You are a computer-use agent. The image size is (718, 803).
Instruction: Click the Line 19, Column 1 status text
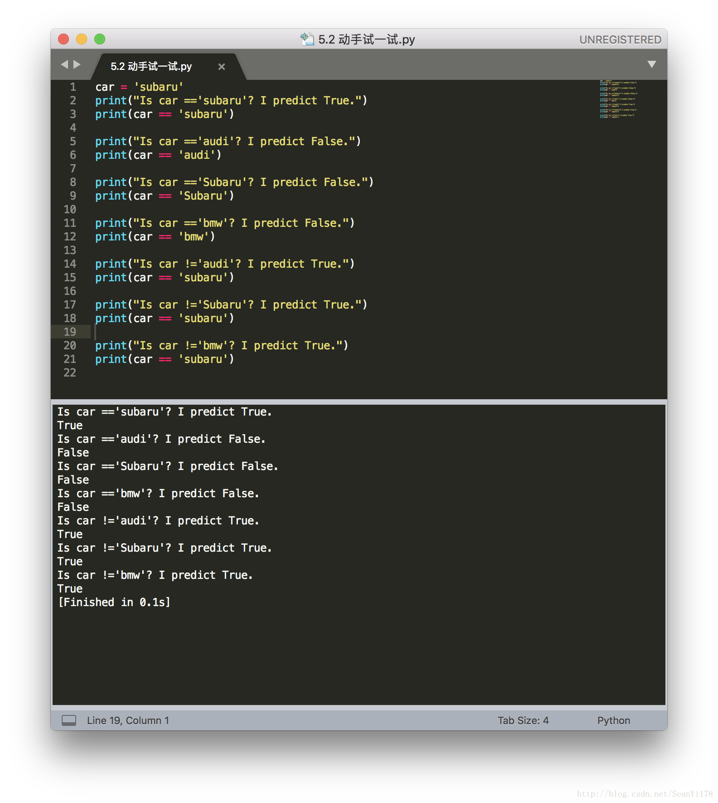point(128,720)
